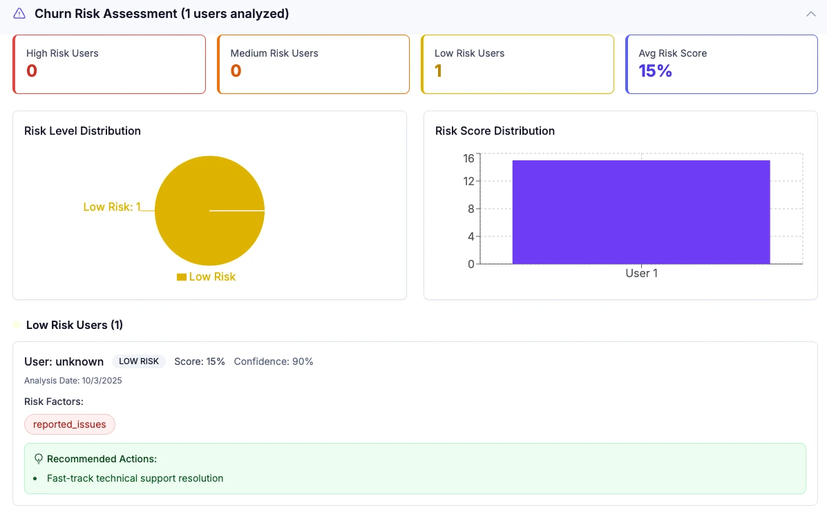This screenshot has height=519, width=827.
Task: Click the 'User: unknown' heading
Action: (x=64, y=361)
